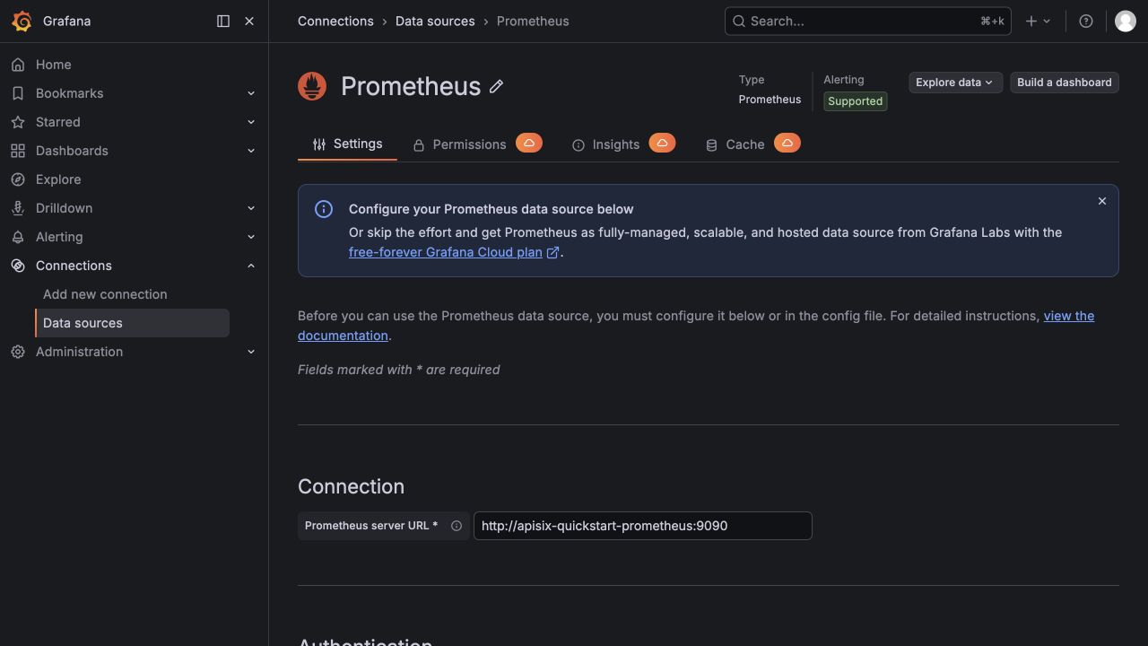
Task: Open Administration sidebar item
Action: (x=79, y=352)
